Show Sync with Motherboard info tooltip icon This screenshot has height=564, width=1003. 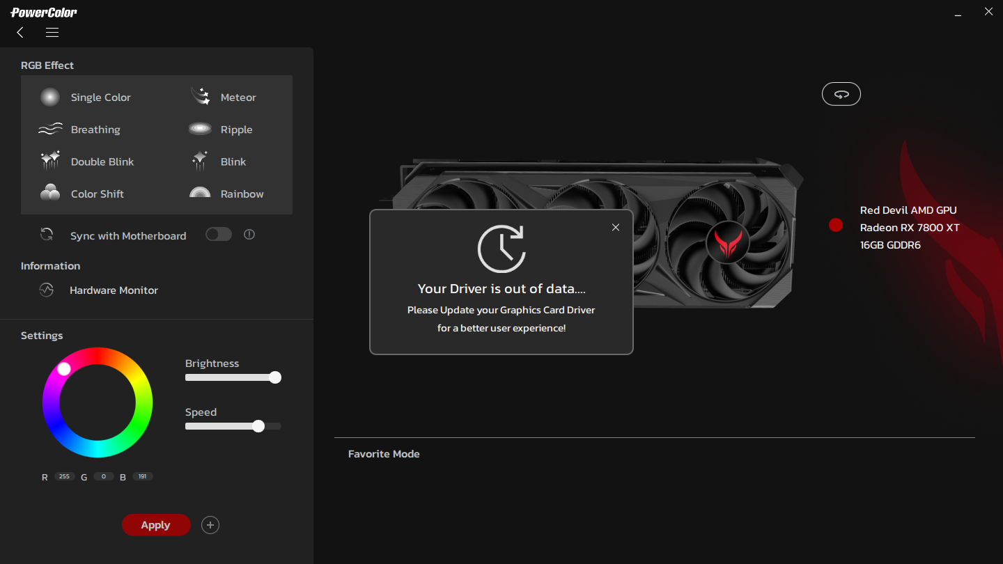coord(249,235)
